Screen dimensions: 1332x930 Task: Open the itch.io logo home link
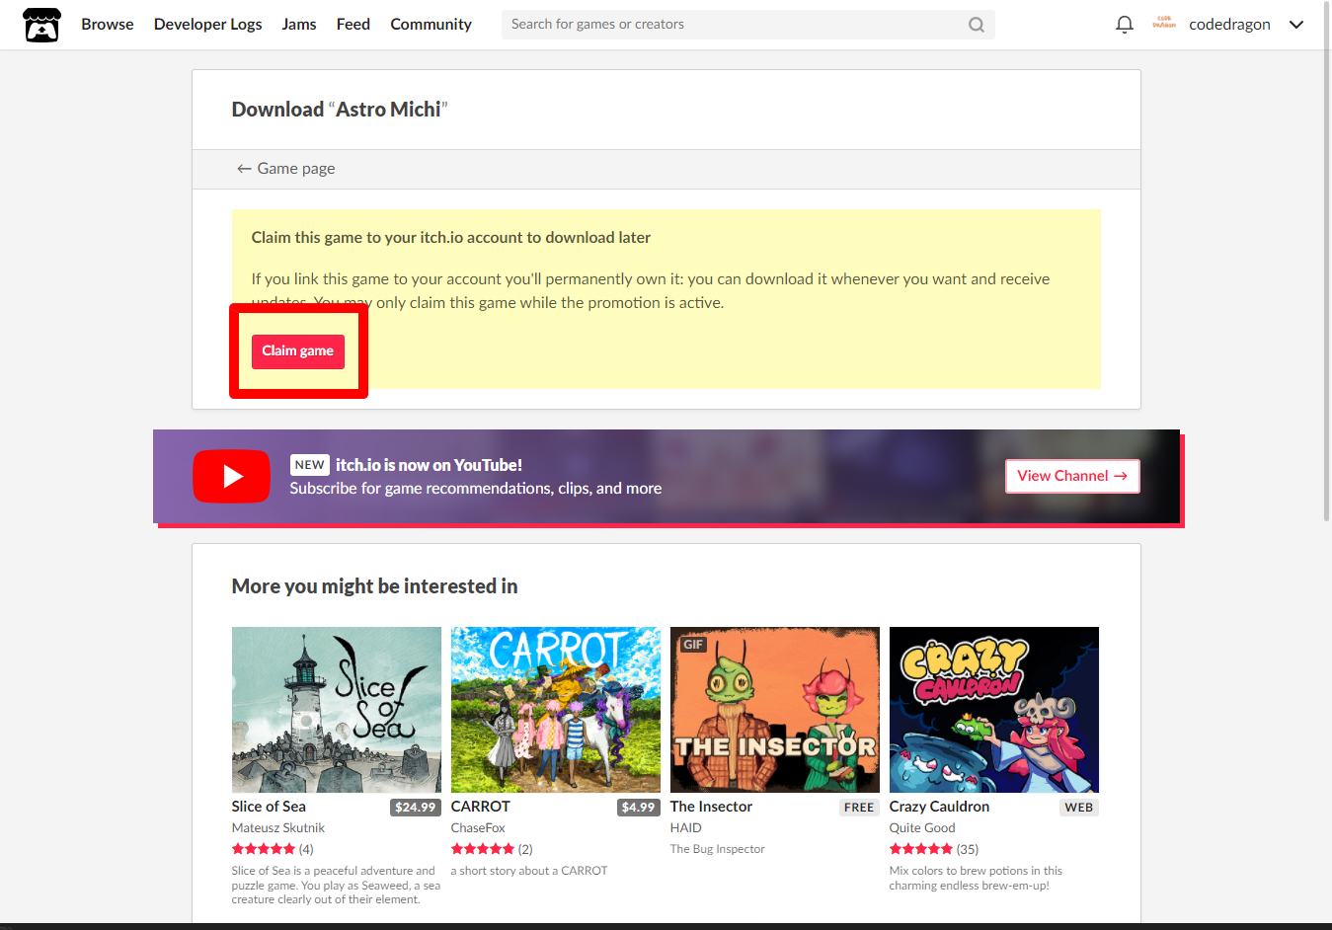coord(41,25)
